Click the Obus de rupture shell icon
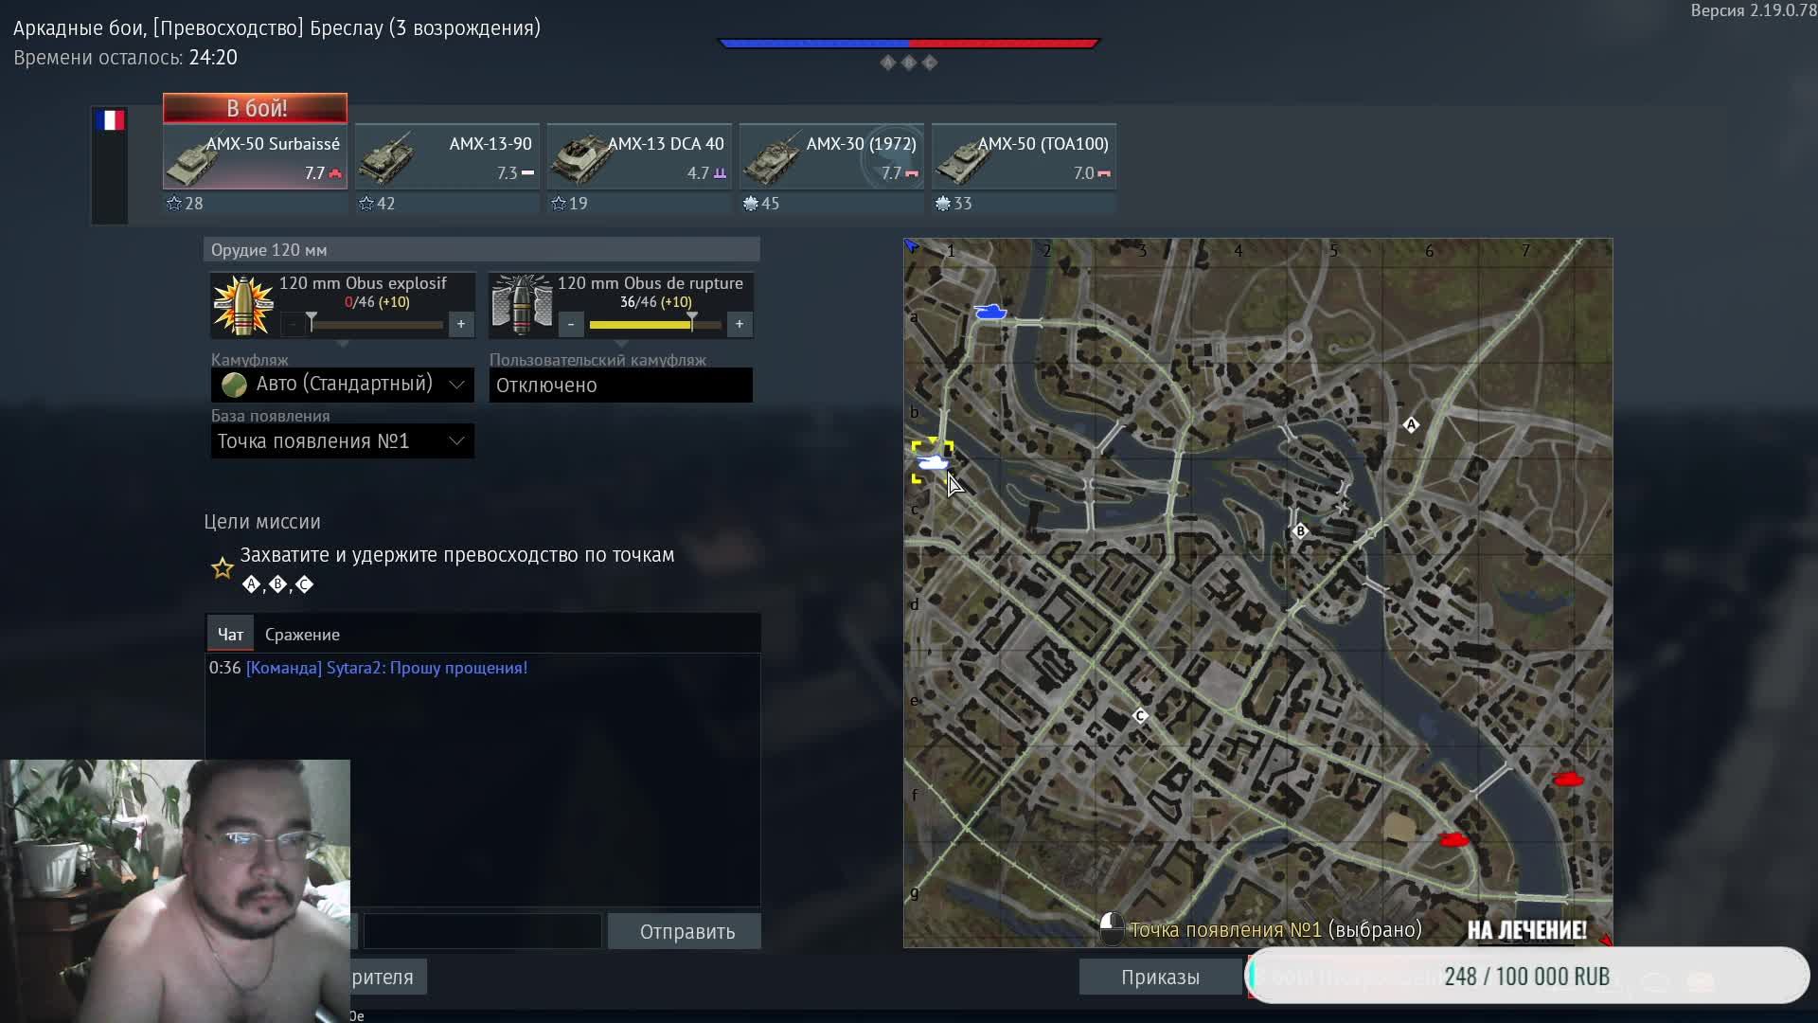The image size is (1818, 1023). 522,305
